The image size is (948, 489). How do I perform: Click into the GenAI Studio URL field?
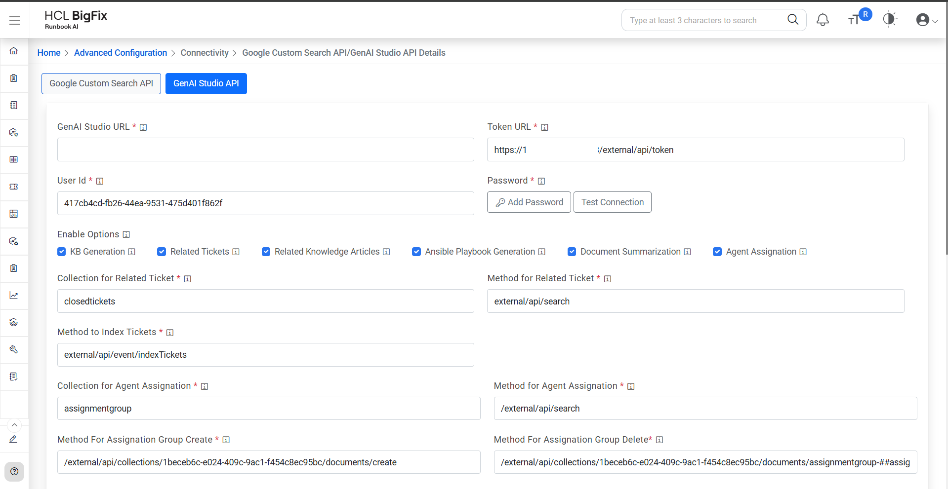click(265, 150)
